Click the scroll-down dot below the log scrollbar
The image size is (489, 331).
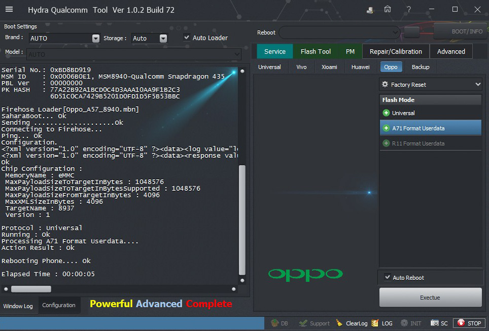(x=242, y=280)
